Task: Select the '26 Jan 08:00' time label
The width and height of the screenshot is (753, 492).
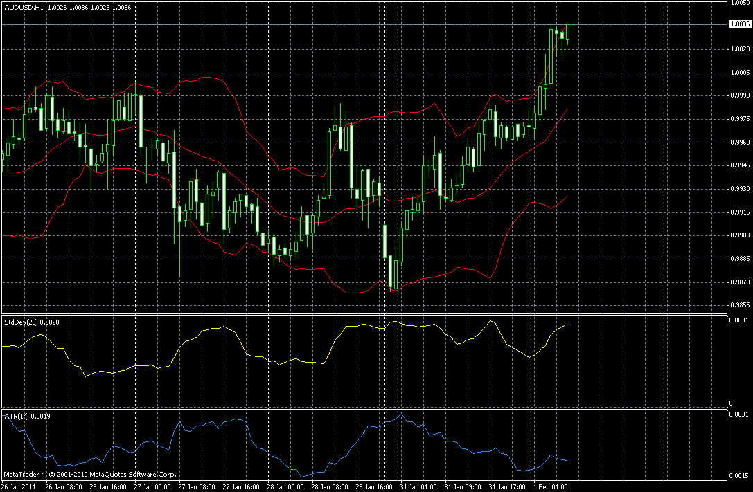Action: (64, 487)
